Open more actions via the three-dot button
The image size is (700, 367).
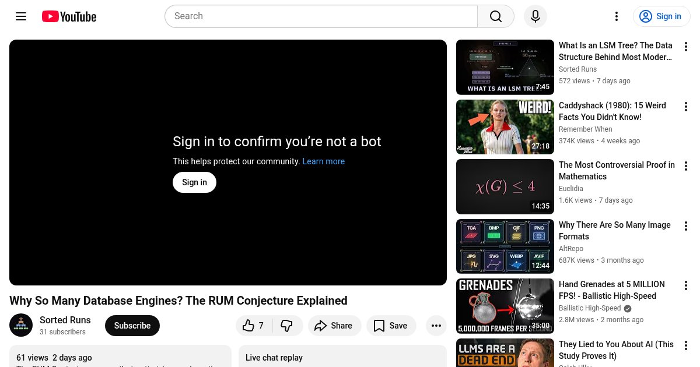pyautogui.click(x=436, y=326)
